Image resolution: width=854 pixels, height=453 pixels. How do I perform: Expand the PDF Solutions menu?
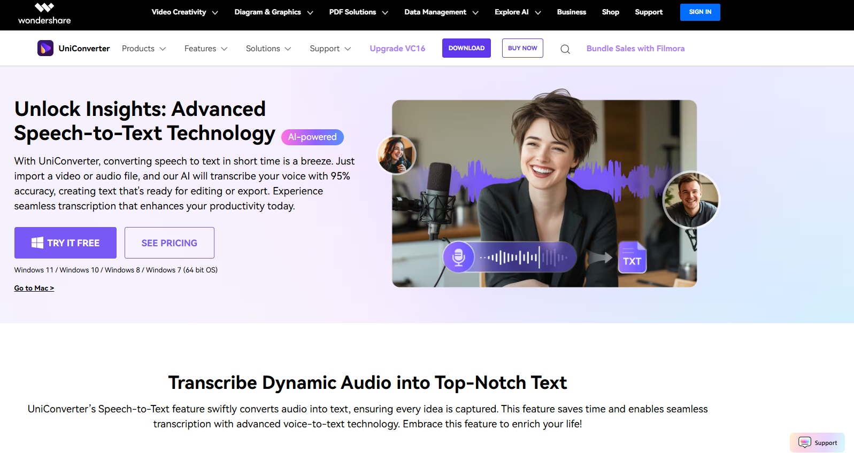pos(358,12)
